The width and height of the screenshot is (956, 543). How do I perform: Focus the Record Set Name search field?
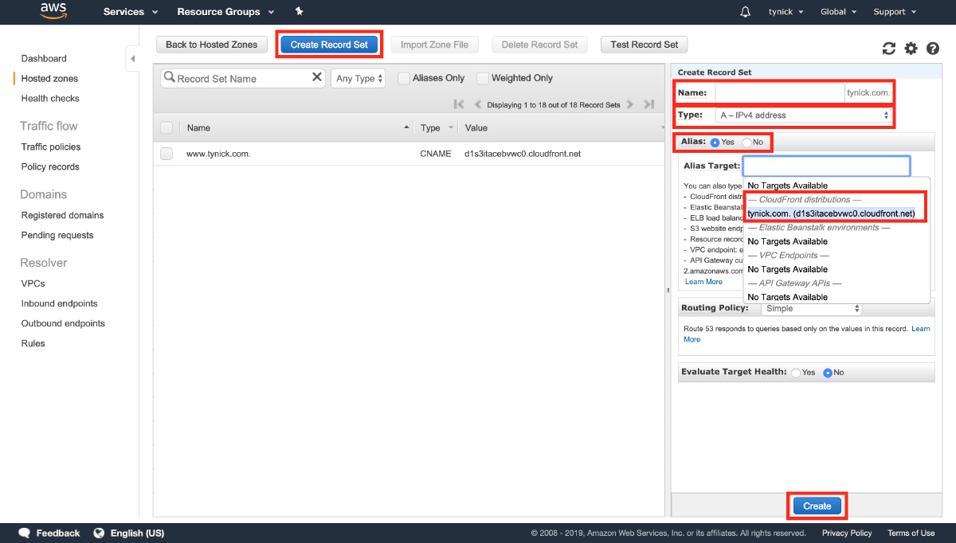click(243, 78)
